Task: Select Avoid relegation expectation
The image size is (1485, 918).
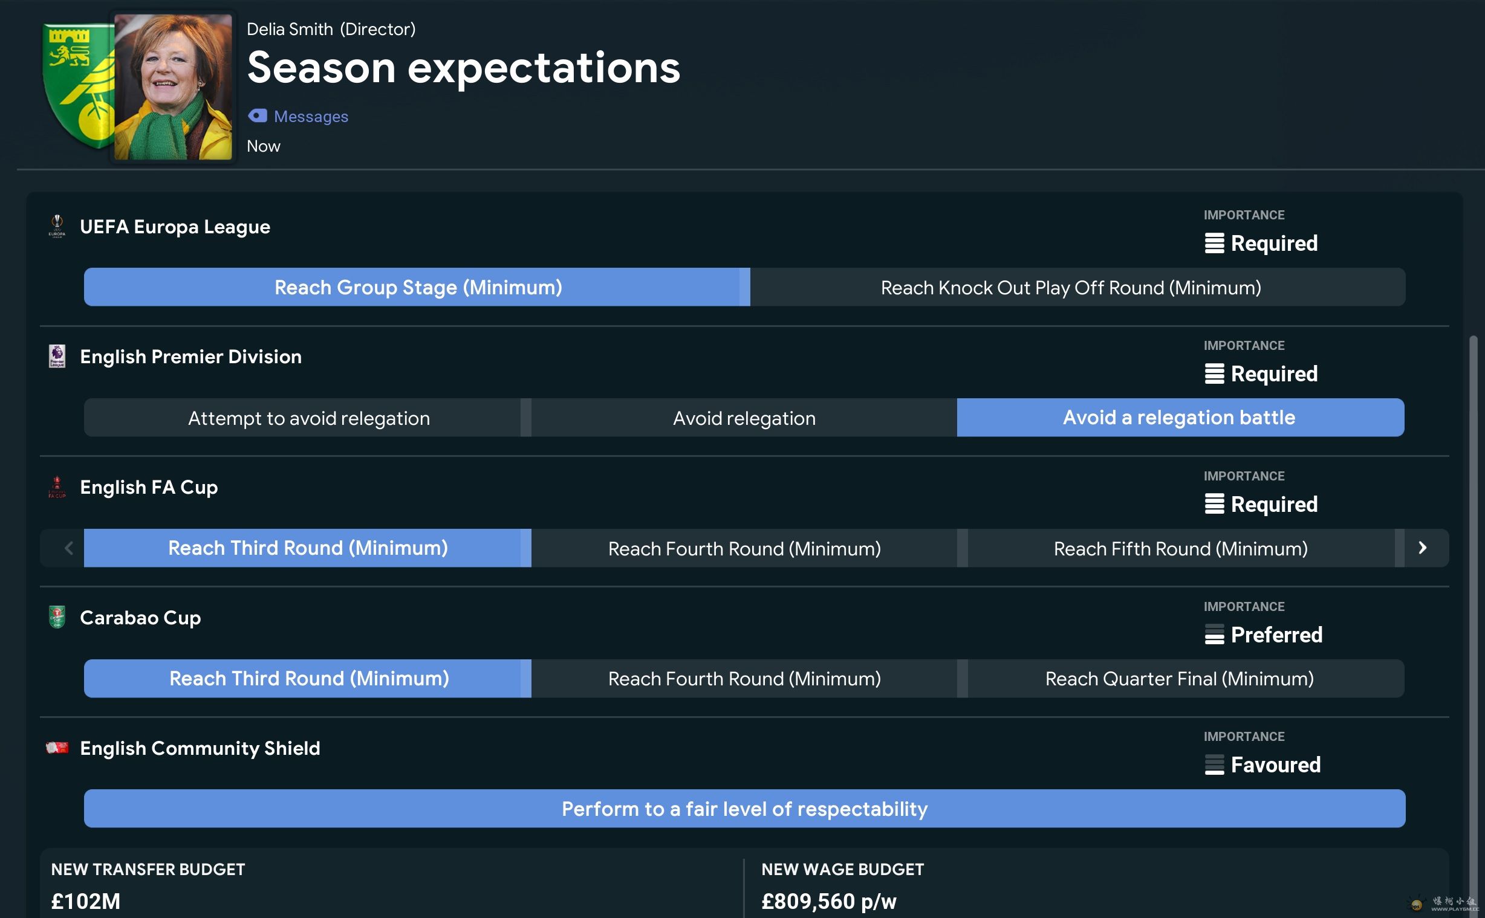Action: point(744,418)
